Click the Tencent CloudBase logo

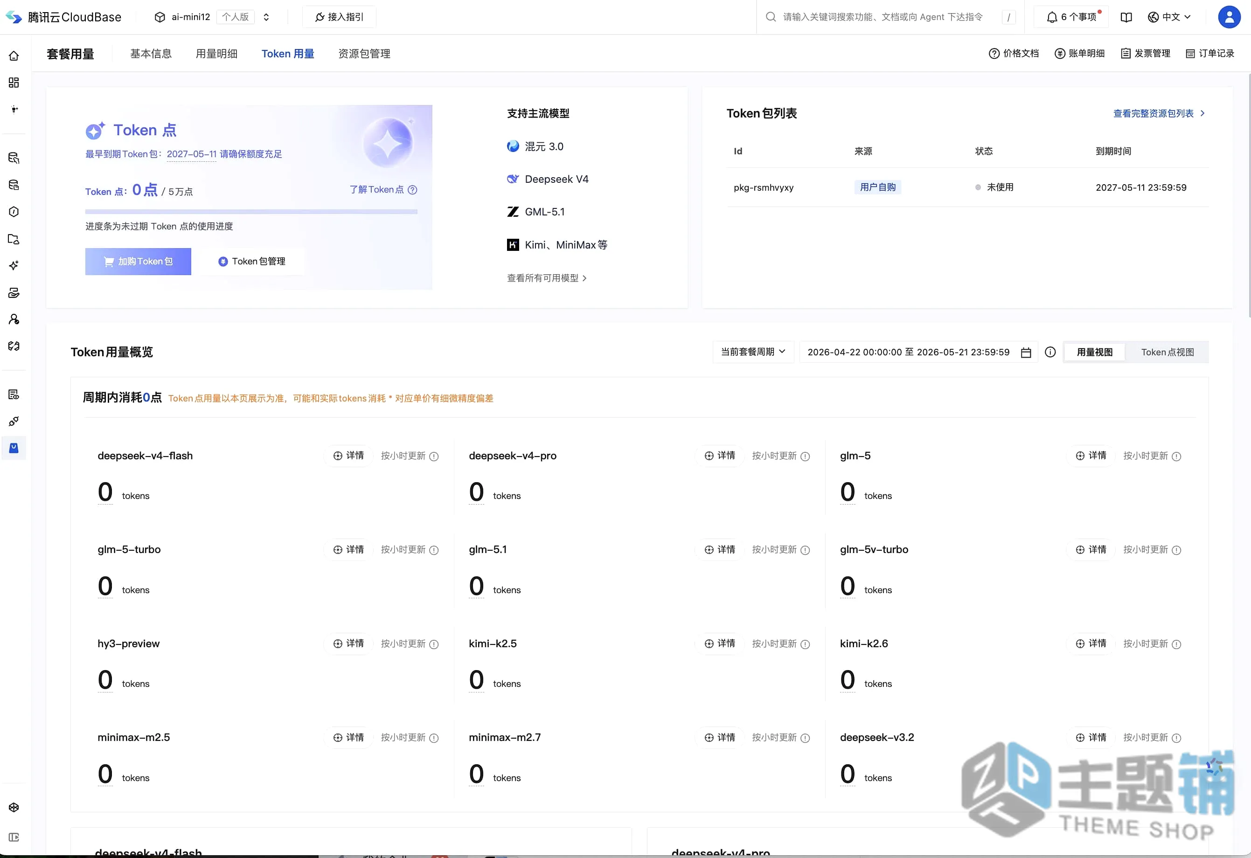(x=63, y=17)
